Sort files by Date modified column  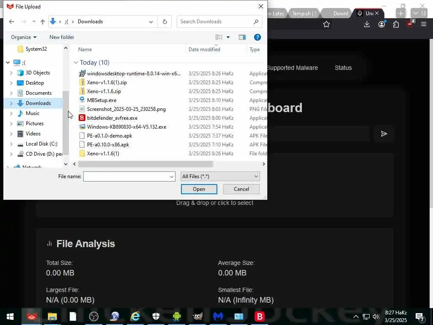[x=204, y=50]
